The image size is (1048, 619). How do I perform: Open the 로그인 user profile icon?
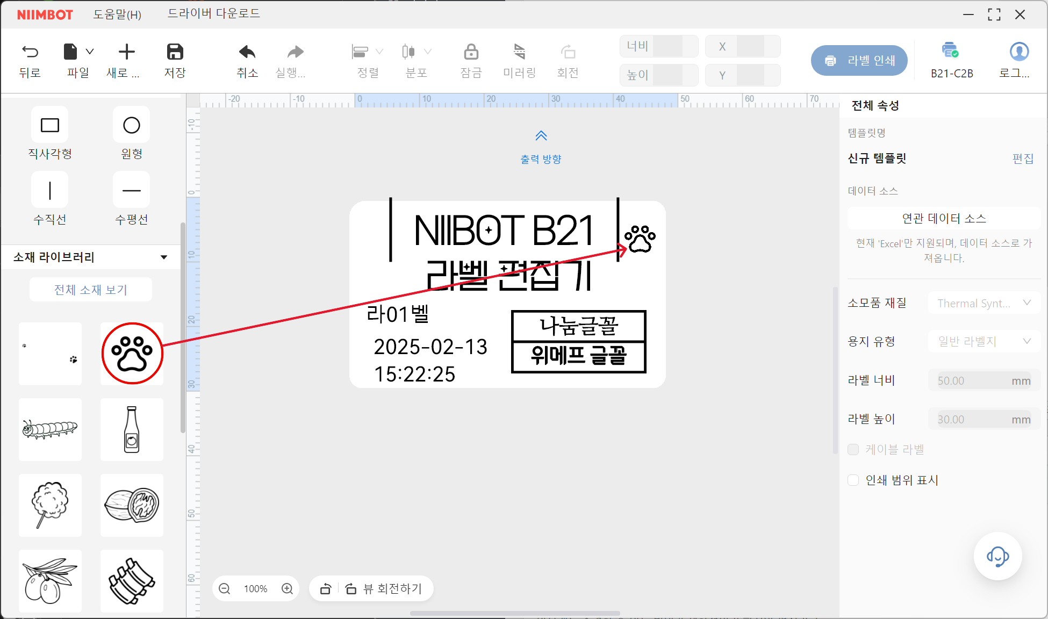pyautogui.click(x=1019, y=52)
